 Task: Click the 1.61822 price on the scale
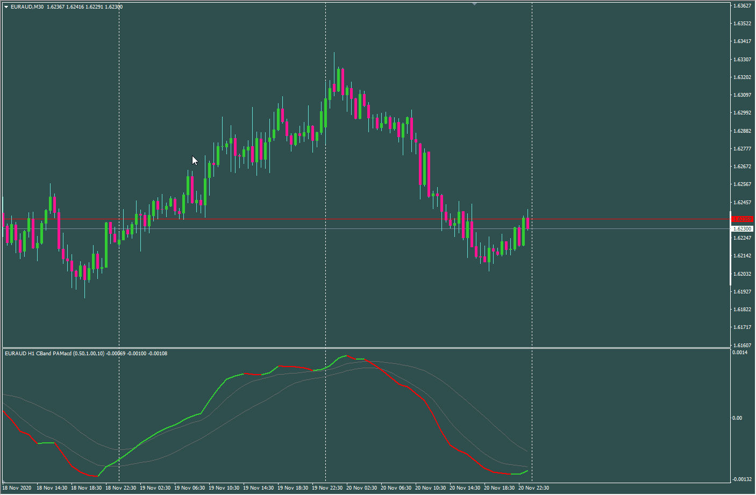[743, 310]
